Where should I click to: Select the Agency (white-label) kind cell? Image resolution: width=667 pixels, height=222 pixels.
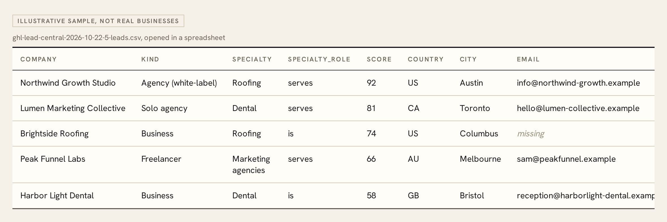tap(179, 83)
